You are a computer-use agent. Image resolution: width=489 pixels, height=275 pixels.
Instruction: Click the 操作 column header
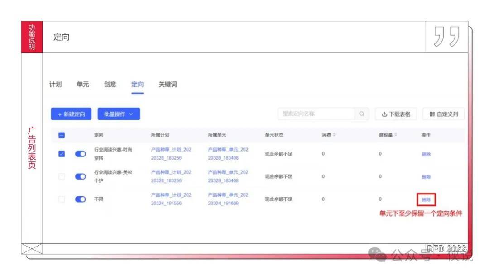426,135
